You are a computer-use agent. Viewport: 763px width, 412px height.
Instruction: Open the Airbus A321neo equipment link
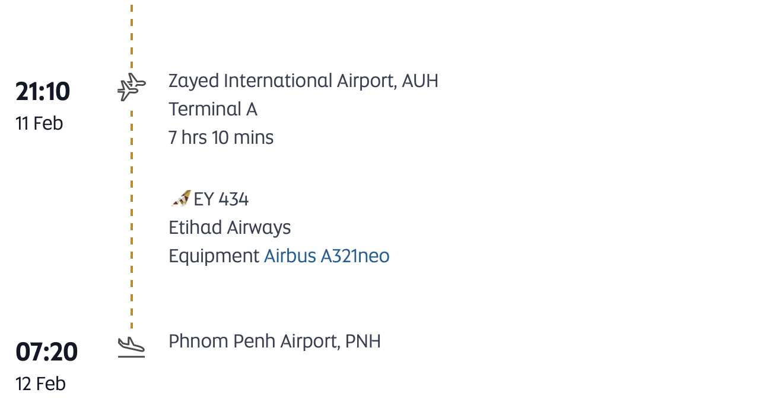pos(327,256)
